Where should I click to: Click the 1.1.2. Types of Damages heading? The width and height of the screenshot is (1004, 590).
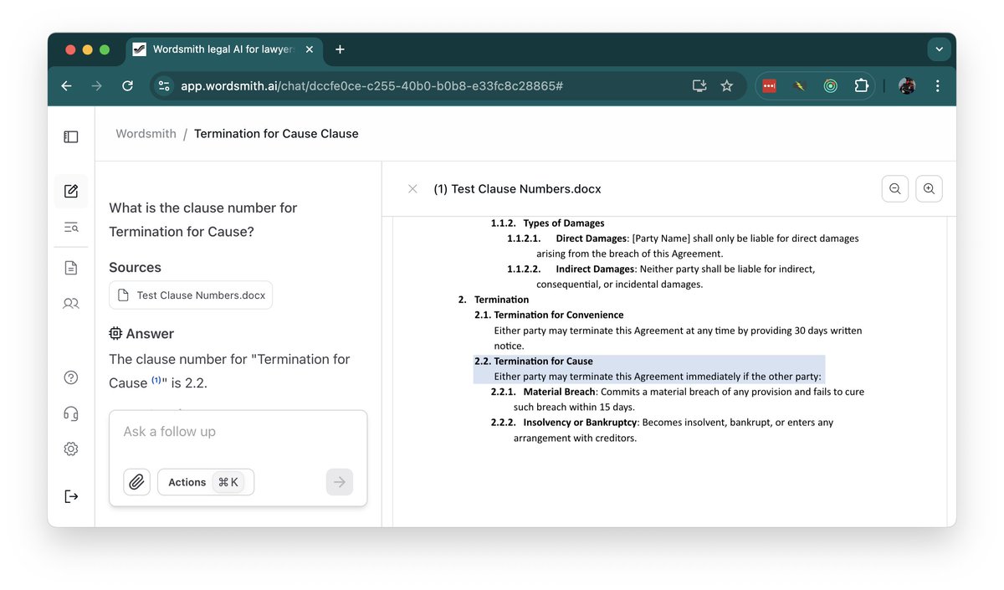click(x=547, y=223)
